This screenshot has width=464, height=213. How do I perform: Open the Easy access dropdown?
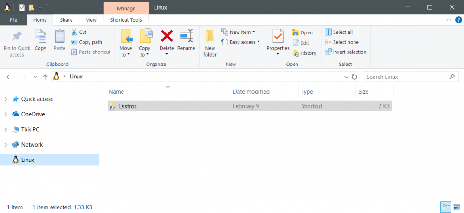[240, 42]
